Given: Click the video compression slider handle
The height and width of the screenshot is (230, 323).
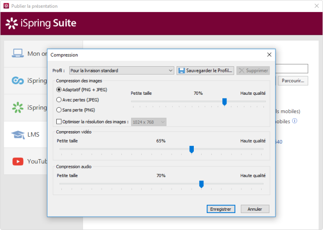Looking at the screenshot, I should pyautogui.click(x=191, y=149).
